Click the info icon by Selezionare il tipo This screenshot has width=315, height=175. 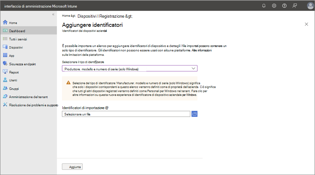point(96,62)
